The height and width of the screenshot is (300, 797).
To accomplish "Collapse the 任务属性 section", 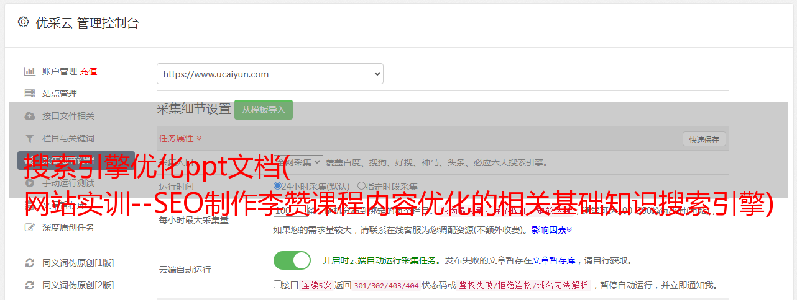I will (x=180, y=138).
